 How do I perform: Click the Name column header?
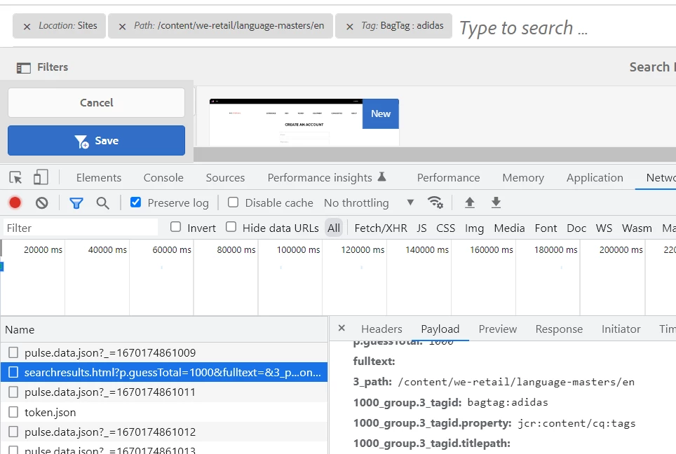pos(164,329)
